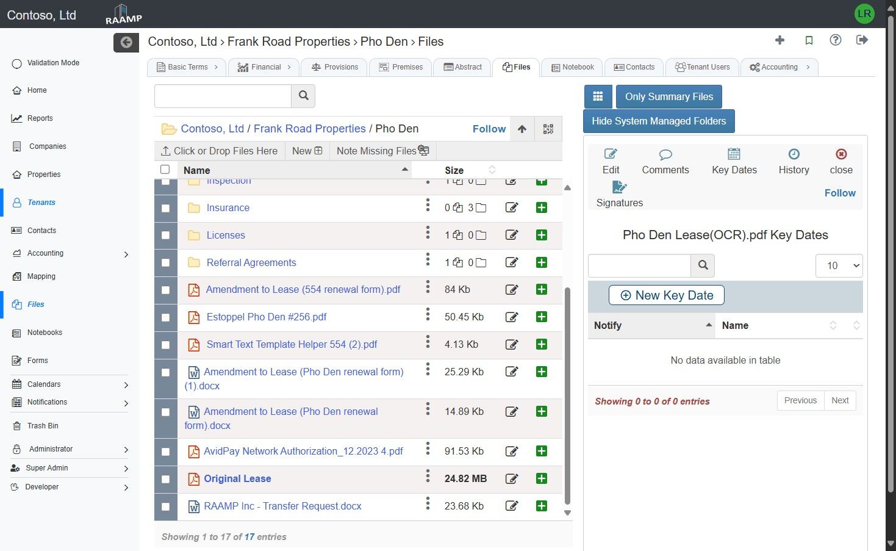Screen dimensions: 896x551
Task: Click green plus for Original Lease
Action: [x=541, y=478]
